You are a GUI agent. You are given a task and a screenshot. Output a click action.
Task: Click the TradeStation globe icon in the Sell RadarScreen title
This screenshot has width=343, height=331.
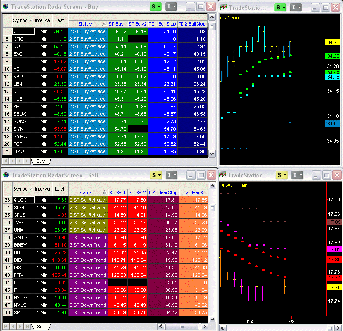[6, 175]
